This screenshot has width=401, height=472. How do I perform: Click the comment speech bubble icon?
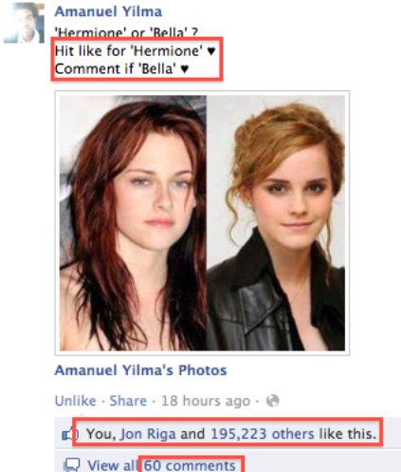pyautogui.click(x=71, y=465)
